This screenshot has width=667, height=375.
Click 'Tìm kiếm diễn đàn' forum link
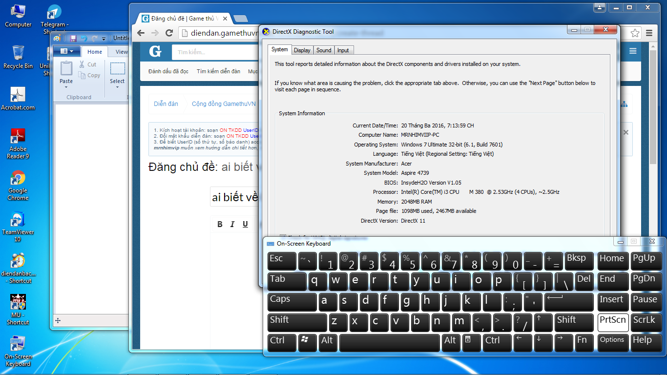coord(218,71)
